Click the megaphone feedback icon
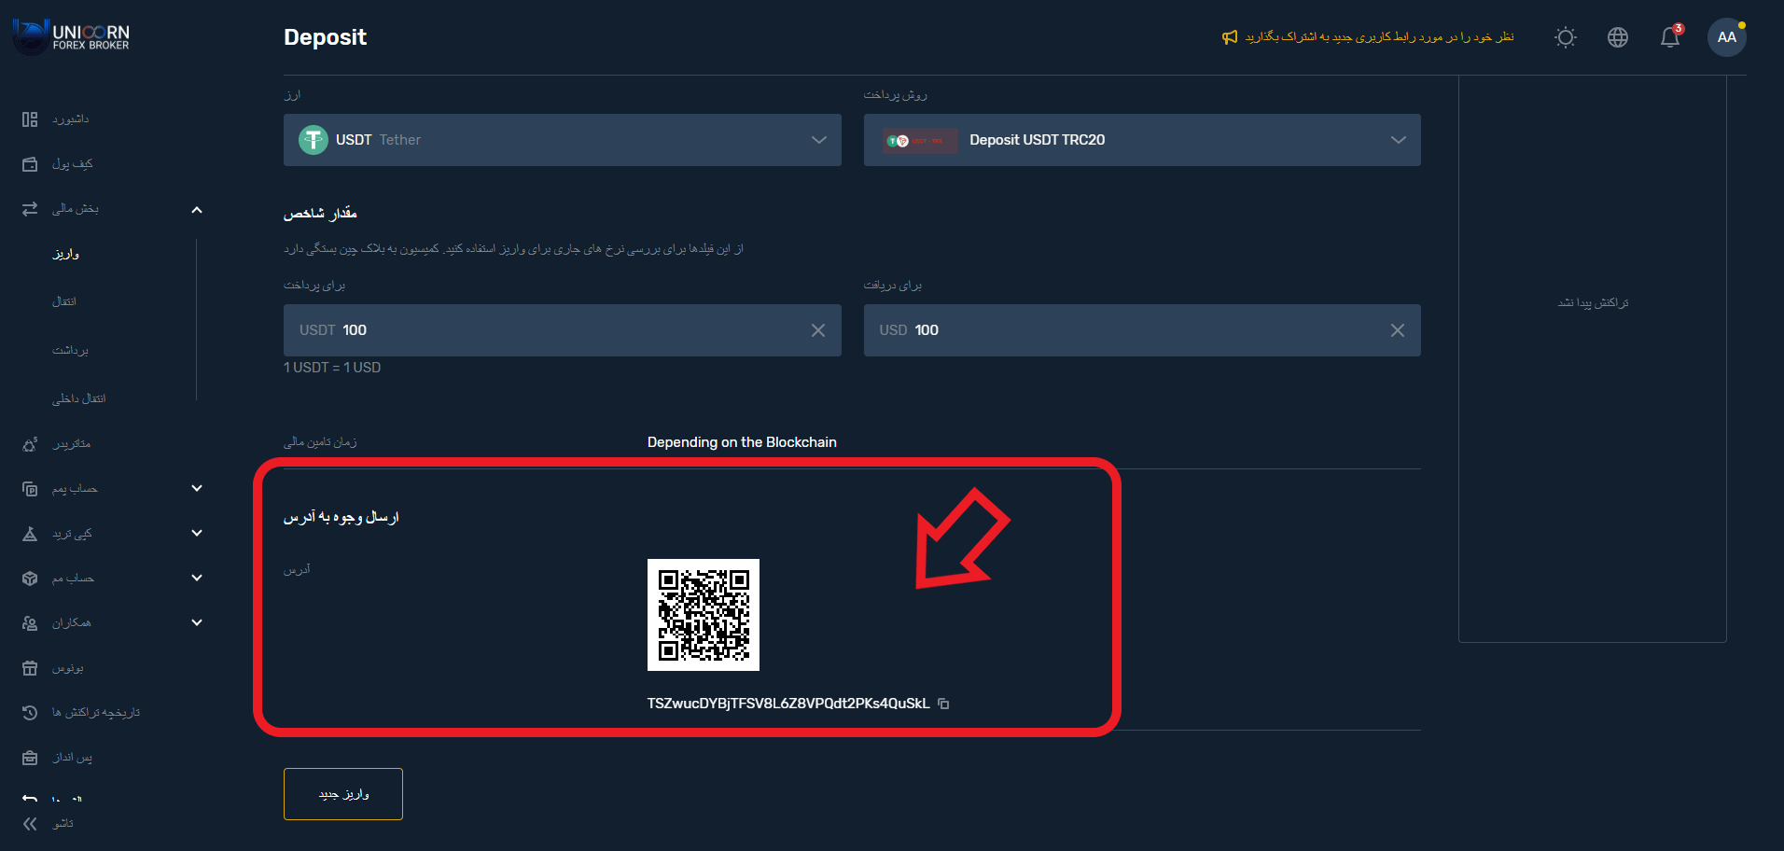1784x851 pixels. pos(1230,37)
